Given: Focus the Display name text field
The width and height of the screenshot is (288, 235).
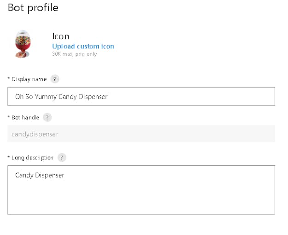Looking at the screenshot, I should pyautogui.click(x=141, y=96).
